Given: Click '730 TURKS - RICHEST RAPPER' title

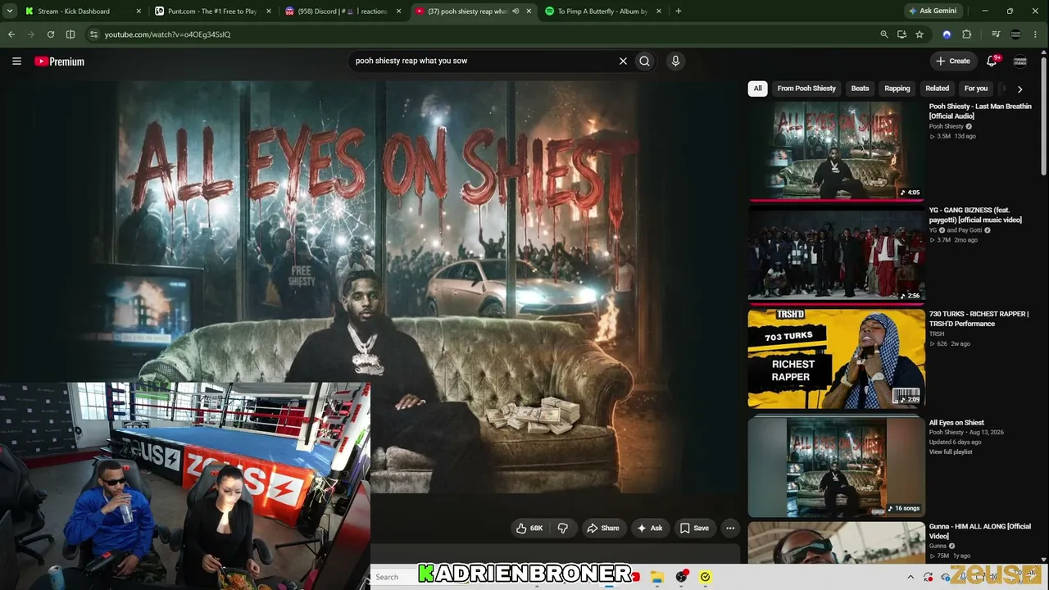Looking at the screenshot, I should point(979,319).
